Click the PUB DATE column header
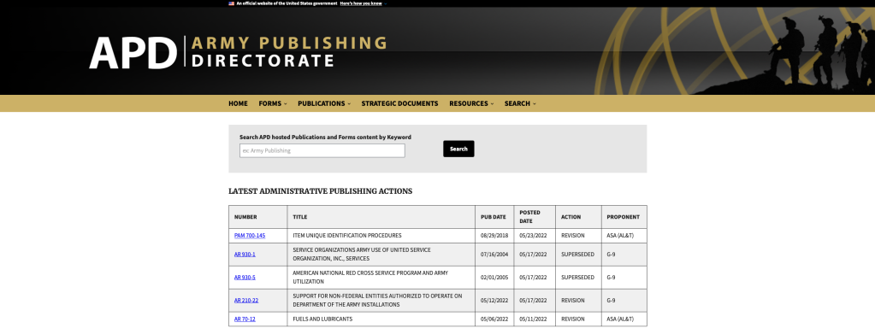Image resolution: width=875 pixels, height=334 pixels. (x=494, y=217)
